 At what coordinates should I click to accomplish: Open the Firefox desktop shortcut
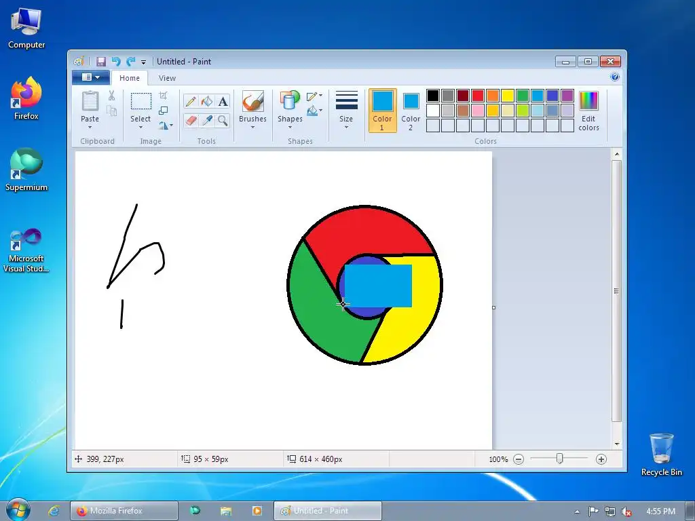(x=26, y=98)
